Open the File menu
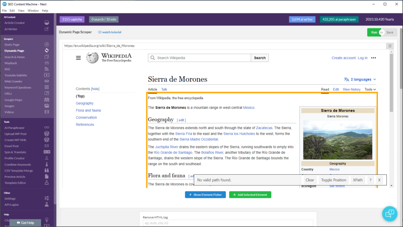403x227 pixels. [x=4, y=11]
